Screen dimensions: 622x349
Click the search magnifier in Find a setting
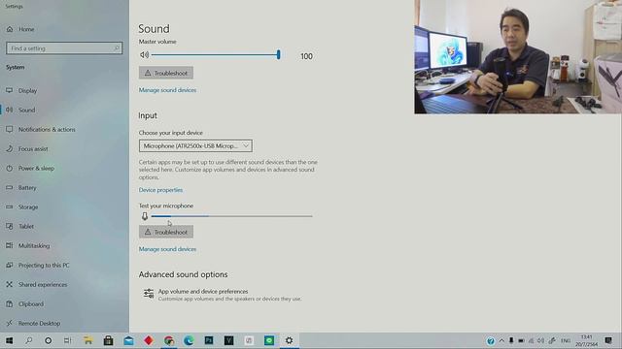pyautogui.click(x=117, y=48)
